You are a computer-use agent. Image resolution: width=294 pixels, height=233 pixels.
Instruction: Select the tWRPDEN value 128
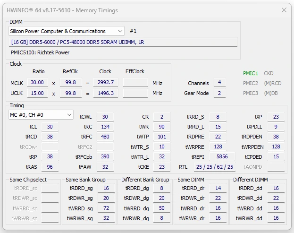[x=276, y=147]
